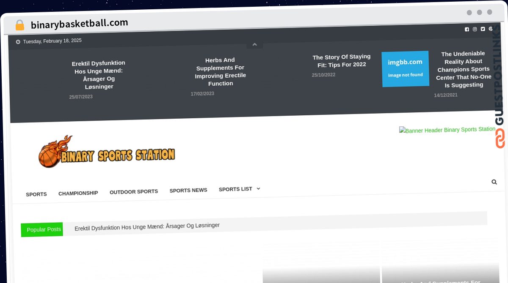Click the post date '25/10/2022'

coord(323,75)
